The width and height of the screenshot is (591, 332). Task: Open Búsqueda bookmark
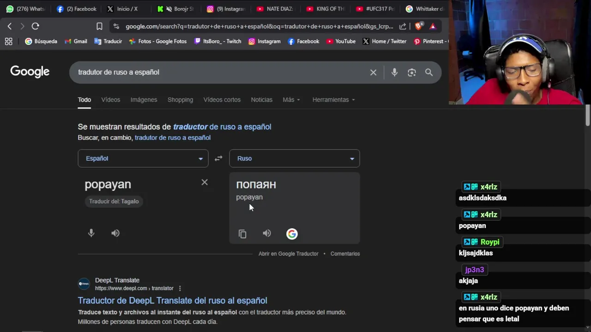pos(41,41)
